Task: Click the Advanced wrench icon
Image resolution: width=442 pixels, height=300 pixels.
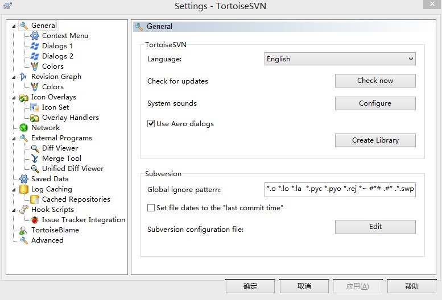Action: pos(24,240)
